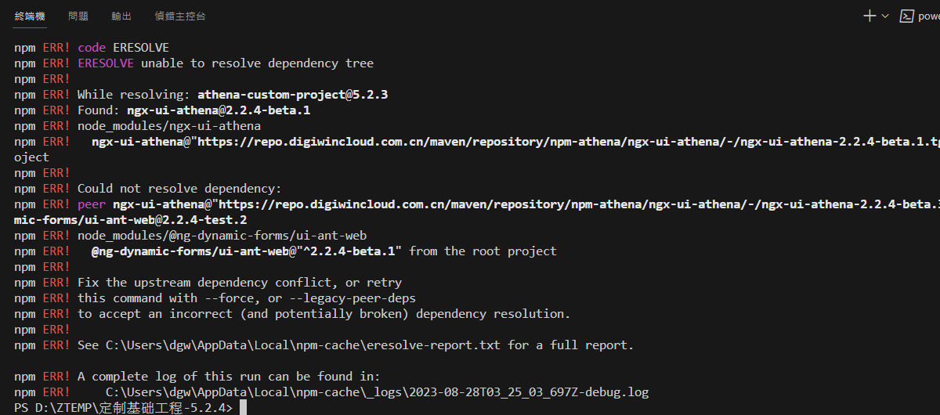This screenshot has width=940, height=415.
Task: Click the powershell terminal name label
Action: pyautogui.click(x=929, y=16)
